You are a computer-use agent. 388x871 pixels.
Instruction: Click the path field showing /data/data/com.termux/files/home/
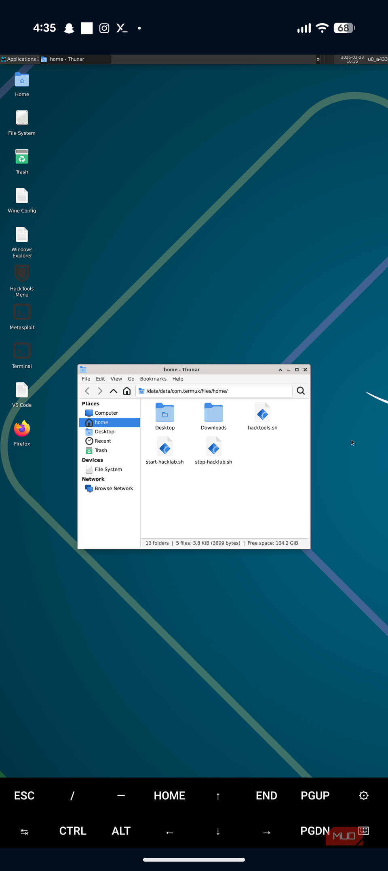[x=214, y=391]
